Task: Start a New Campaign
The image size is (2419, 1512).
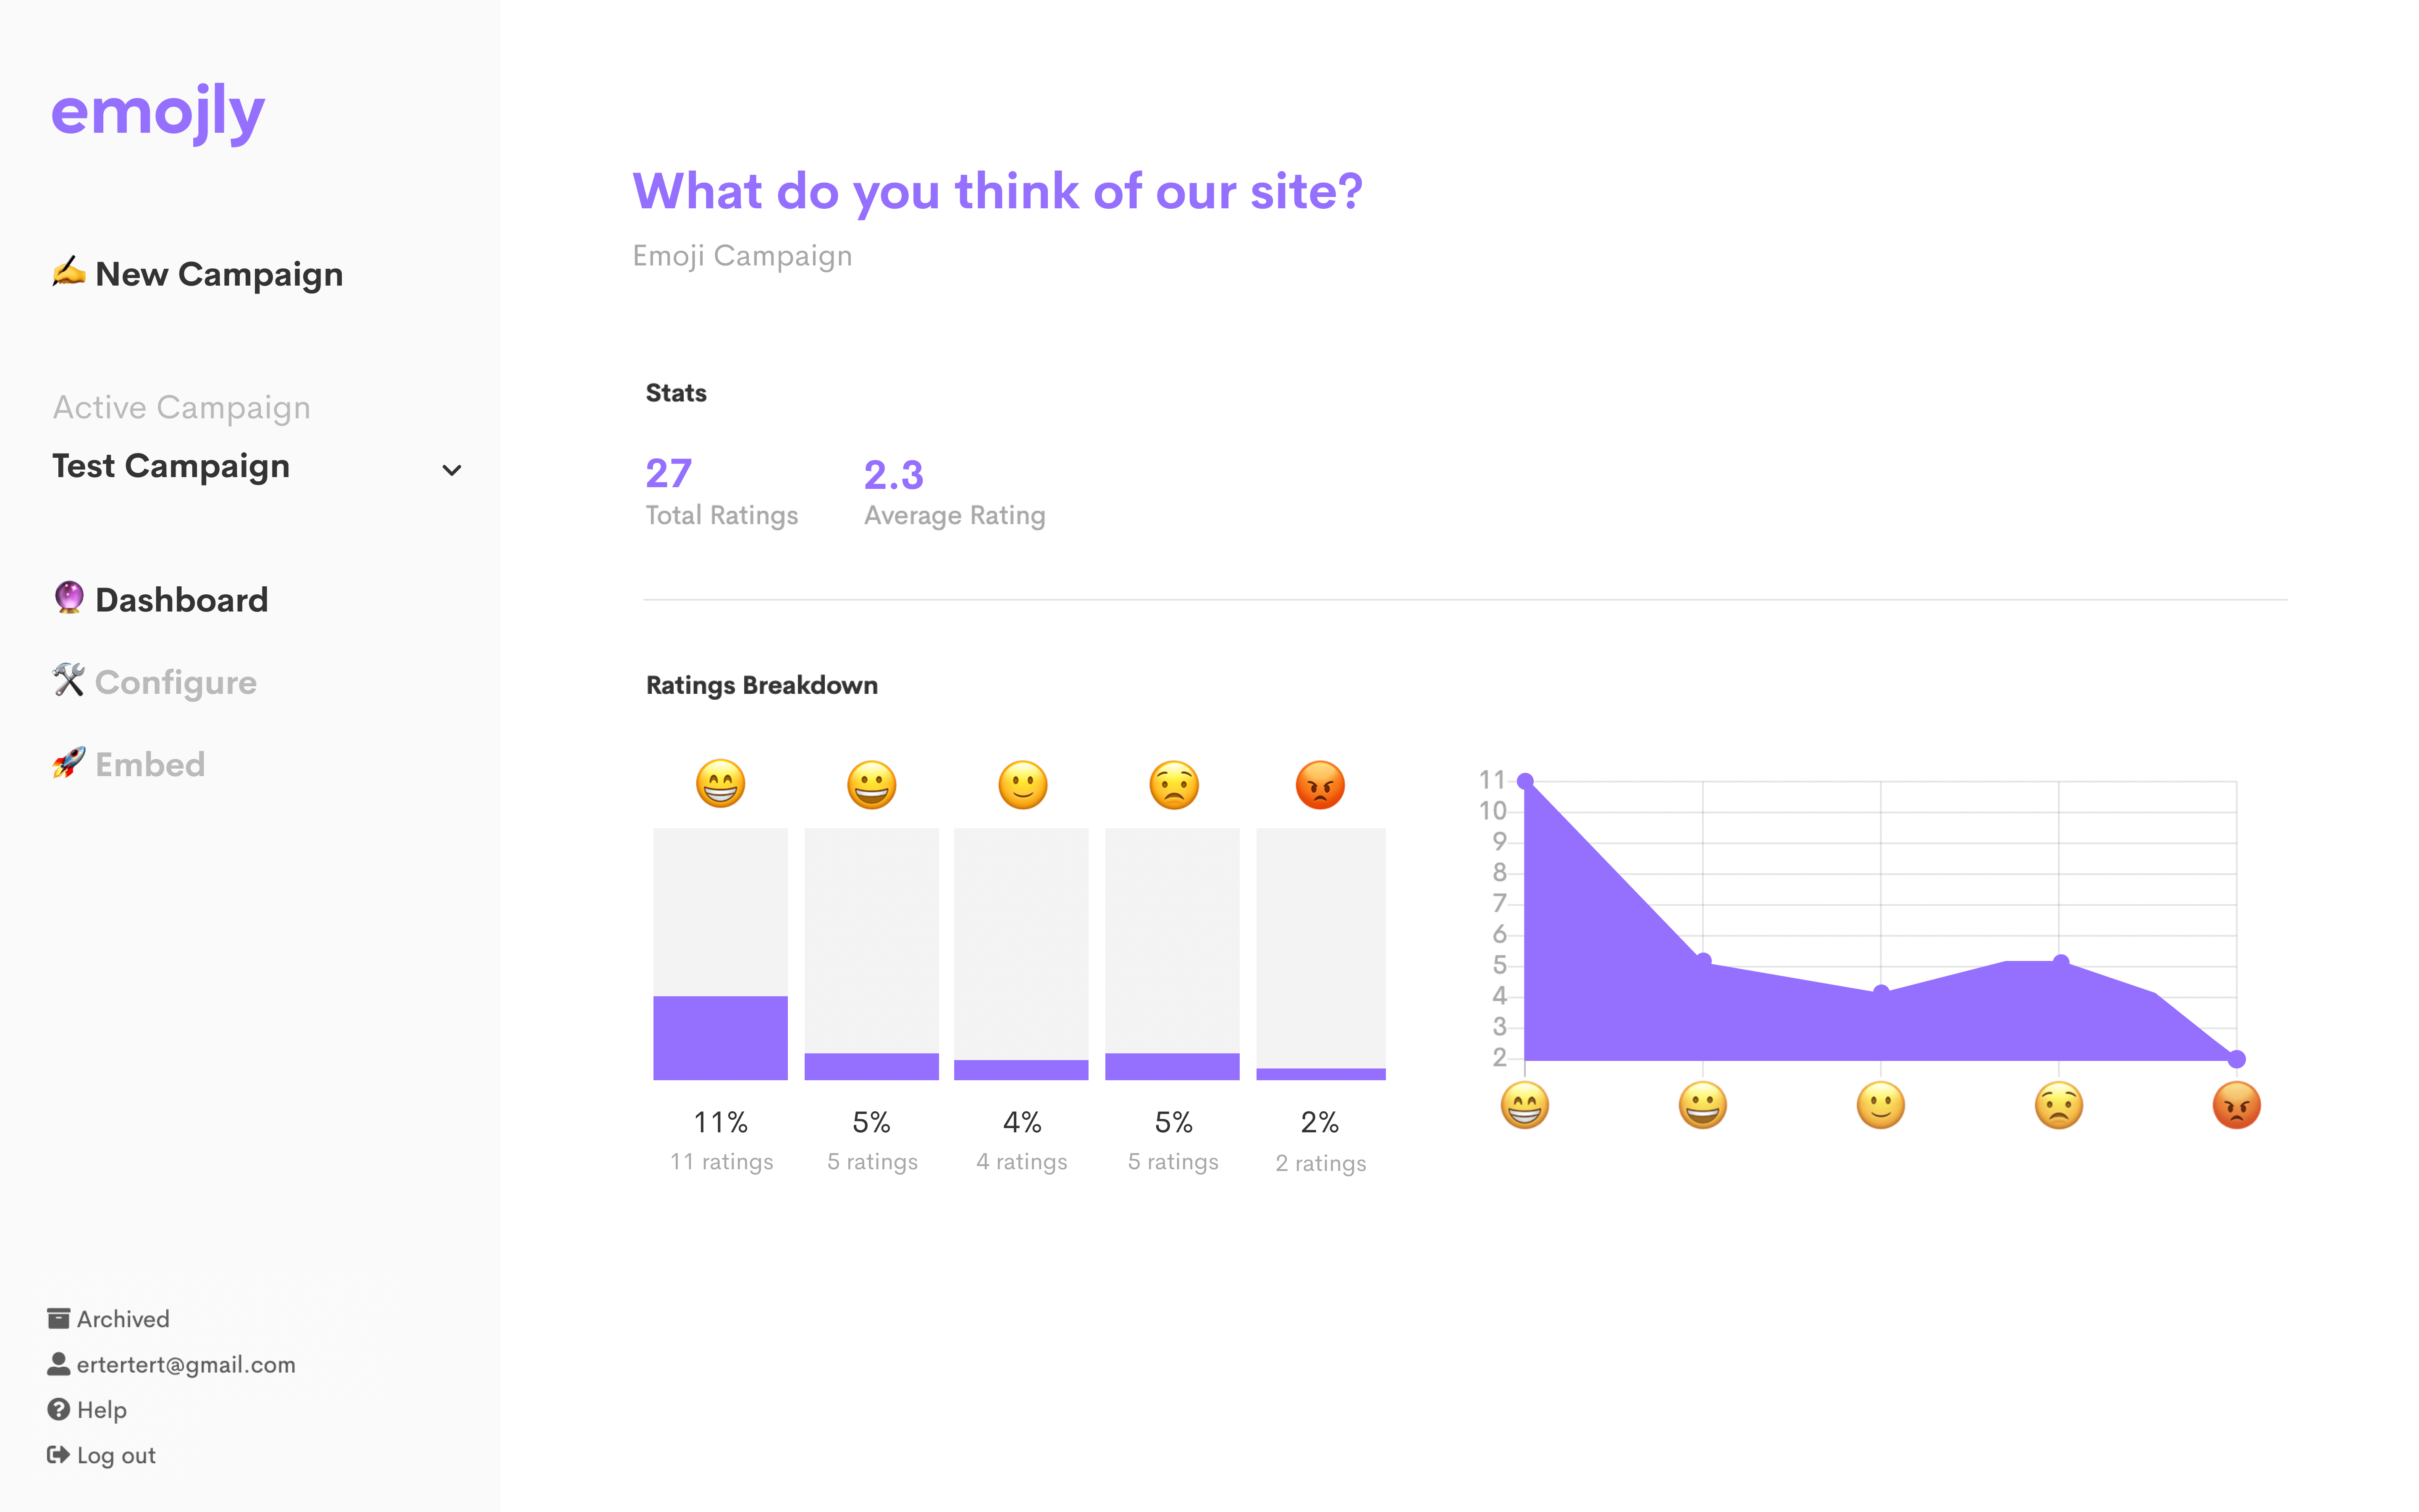Action: pos(219,274)
